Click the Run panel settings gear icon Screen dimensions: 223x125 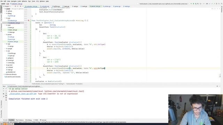(217, 86)
